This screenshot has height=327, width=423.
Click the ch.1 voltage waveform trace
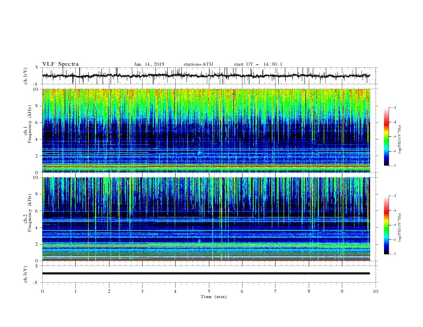206,76
